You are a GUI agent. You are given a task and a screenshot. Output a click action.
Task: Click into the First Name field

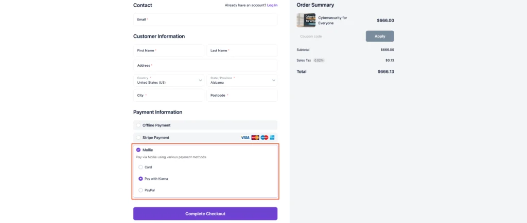pos(169,50)
